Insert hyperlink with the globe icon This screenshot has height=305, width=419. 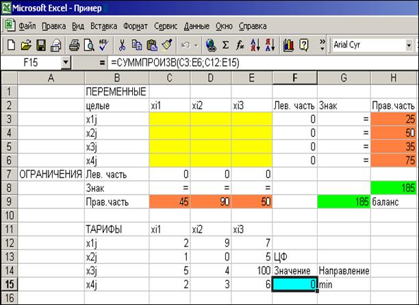[x=211, y=45]
